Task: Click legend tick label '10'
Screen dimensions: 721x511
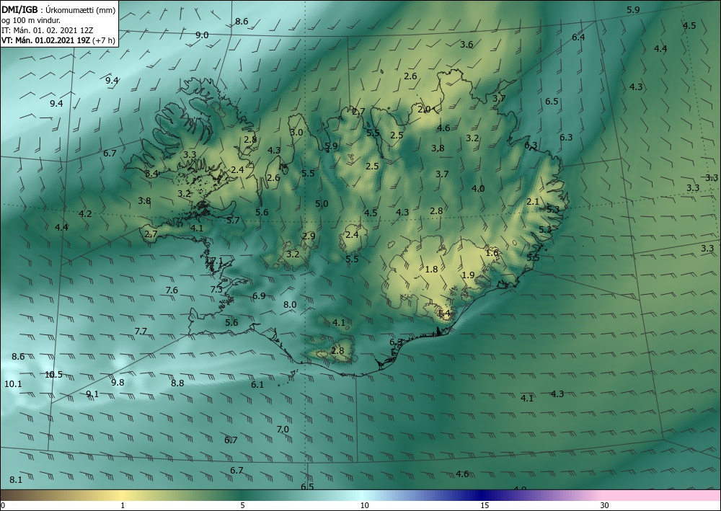Action: tap(364, 505)
